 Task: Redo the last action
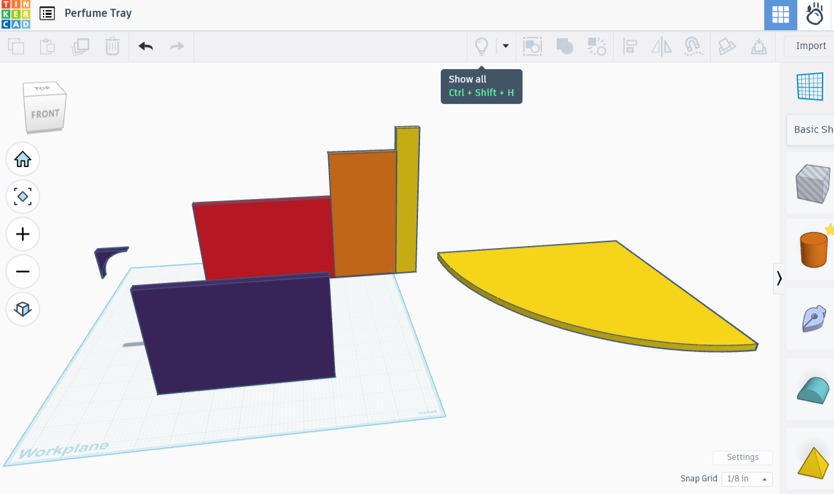pyautogui.click(x=177, y=46)
